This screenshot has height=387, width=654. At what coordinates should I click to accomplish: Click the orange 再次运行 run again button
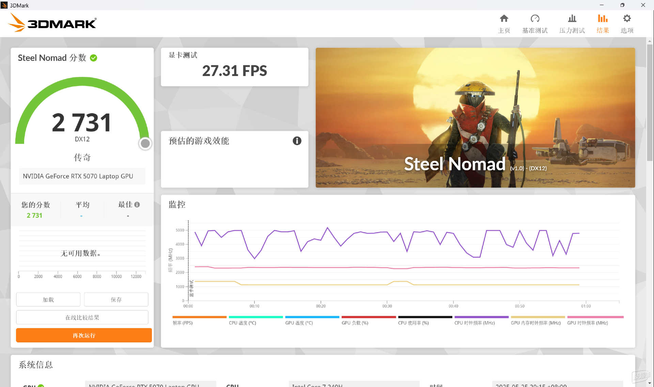tap(84, 335)
